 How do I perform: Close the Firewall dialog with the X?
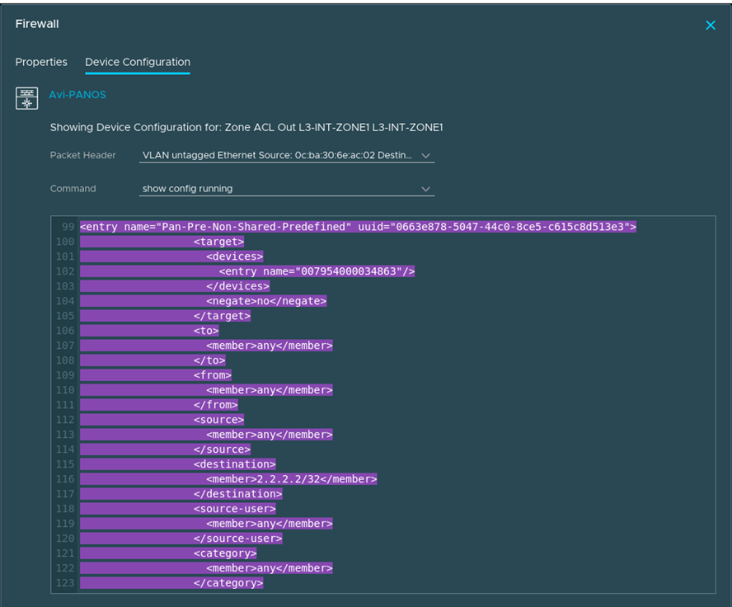pos(711,26)
